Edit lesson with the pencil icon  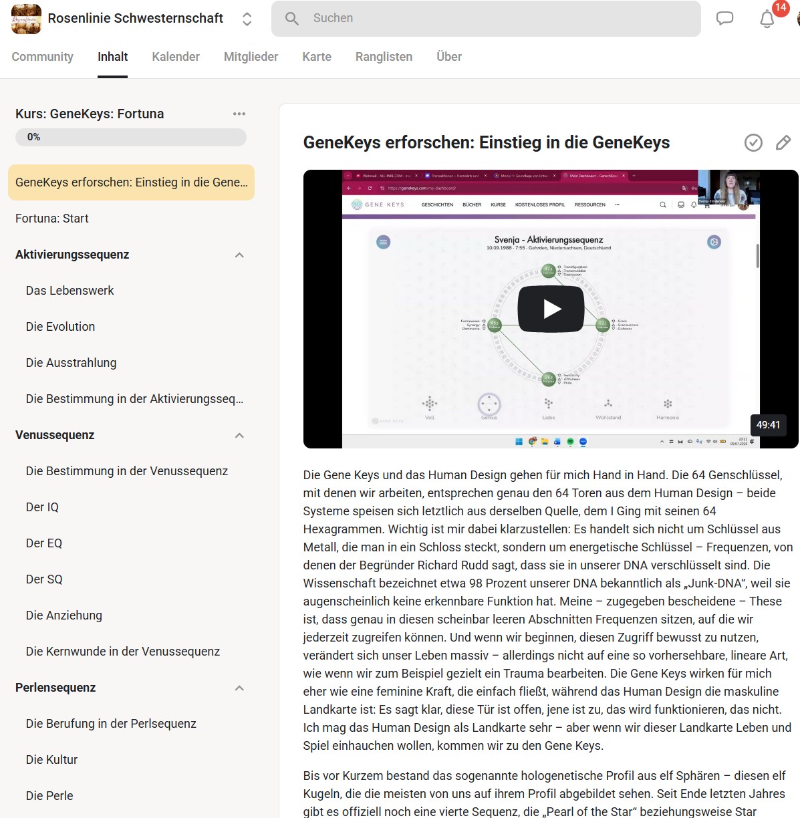pyautogui.click(x=783, y=142)
